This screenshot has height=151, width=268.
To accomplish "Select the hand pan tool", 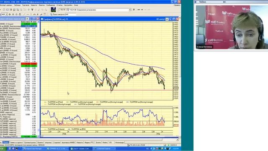I will [x=20, y=14].
